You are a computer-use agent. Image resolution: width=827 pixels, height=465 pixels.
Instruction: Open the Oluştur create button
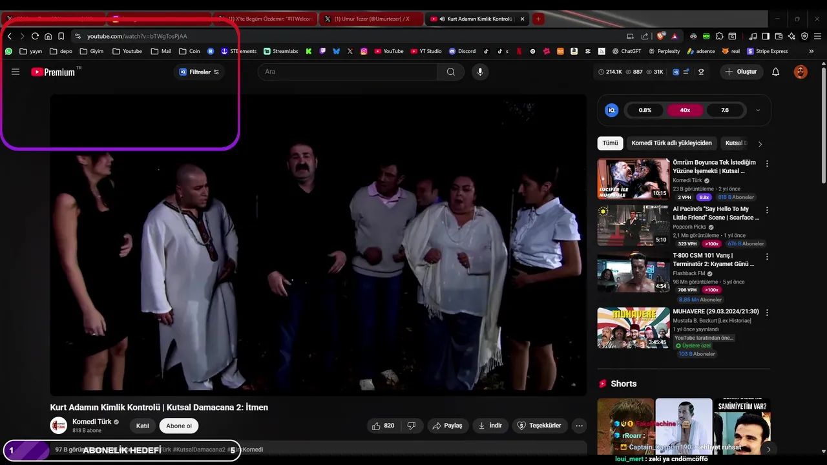pos(742,72)
